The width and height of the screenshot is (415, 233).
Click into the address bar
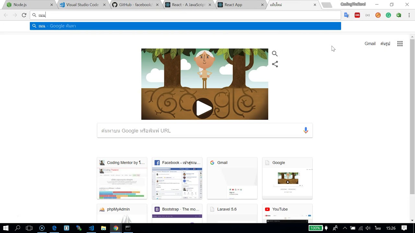coord(185,15)
